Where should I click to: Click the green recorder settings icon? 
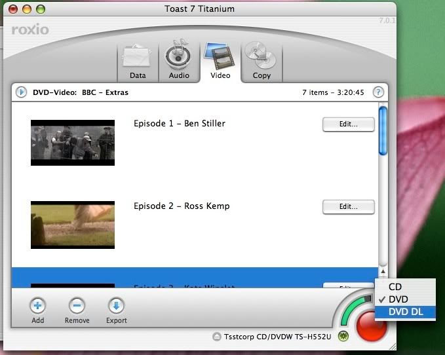[343, 336]
